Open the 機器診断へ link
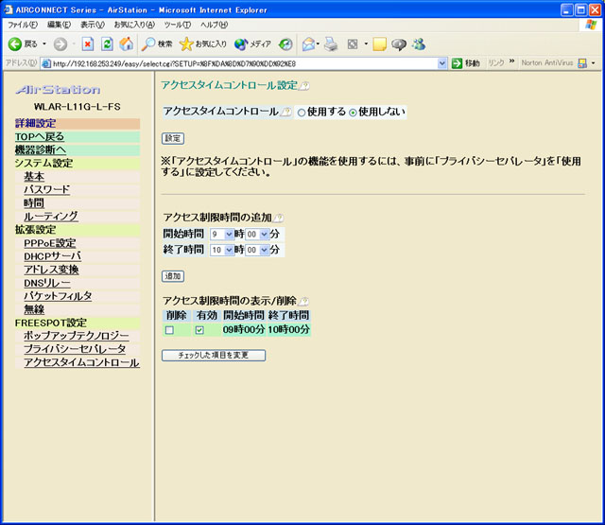 41,150
